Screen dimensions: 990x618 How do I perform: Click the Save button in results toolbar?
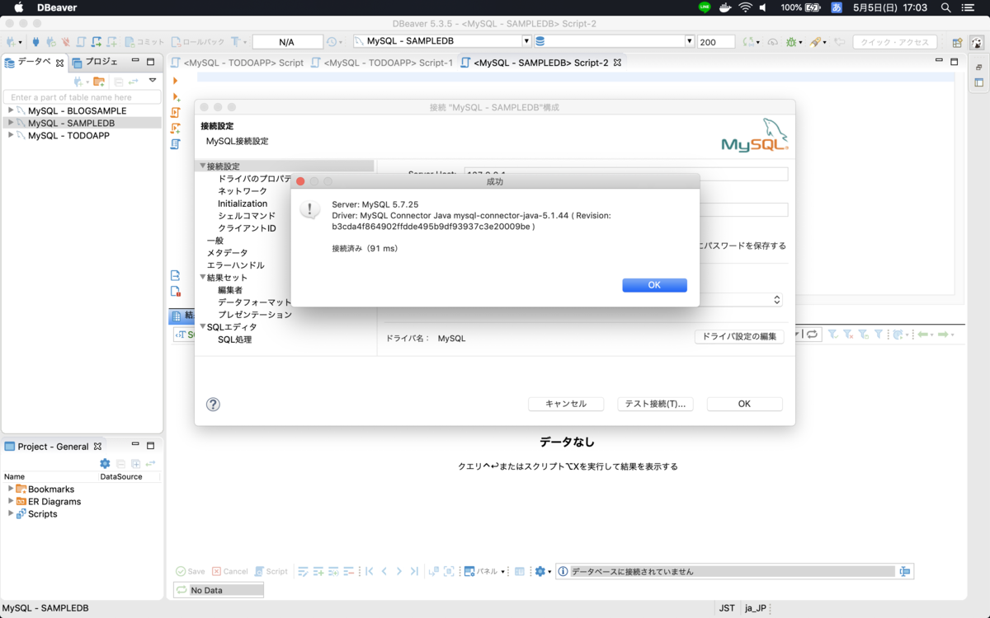[190, 571]
